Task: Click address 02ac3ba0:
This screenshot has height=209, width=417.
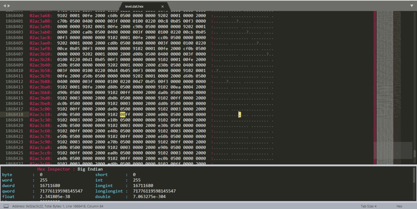Action: 41,87
